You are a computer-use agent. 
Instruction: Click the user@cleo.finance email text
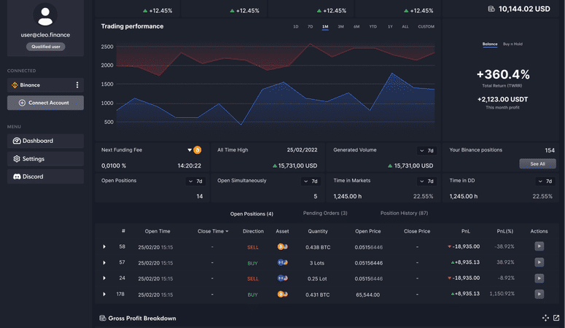tap(45, 35)
